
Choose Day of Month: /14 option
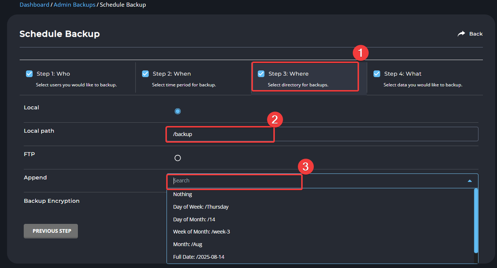tap(194, 219)
